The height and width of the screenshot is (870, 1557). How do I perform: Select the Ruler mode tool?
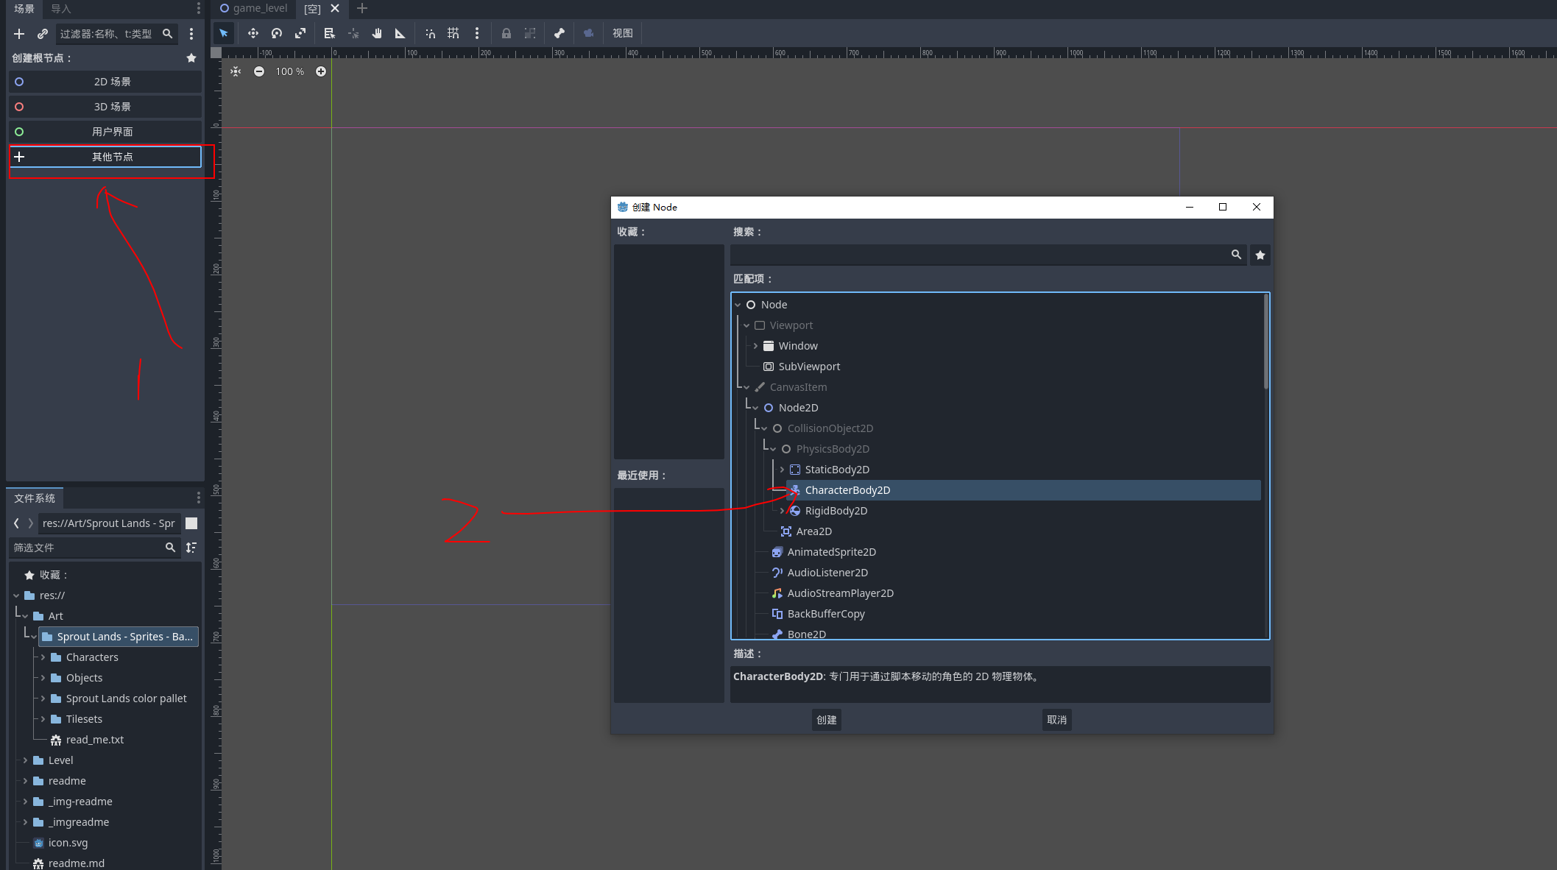[400, 33]
